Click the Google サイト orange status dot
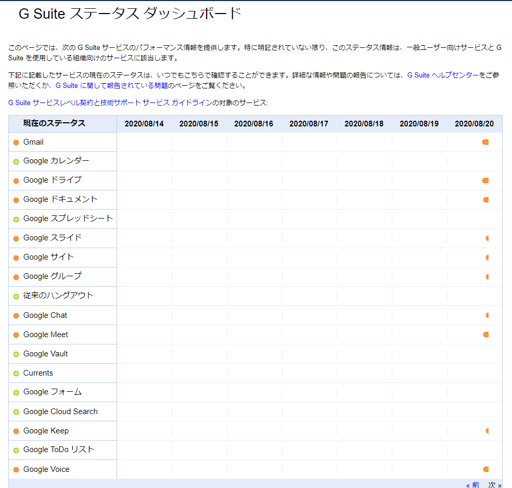512x488 pixels. 16,258
